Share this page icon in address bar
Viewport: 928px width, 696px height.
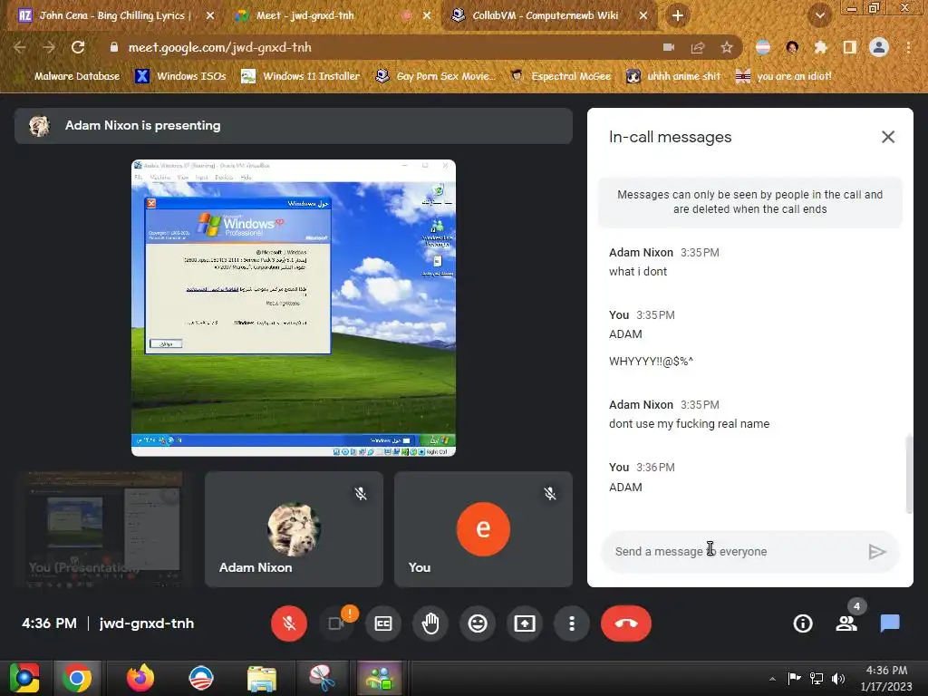point(698,47)
